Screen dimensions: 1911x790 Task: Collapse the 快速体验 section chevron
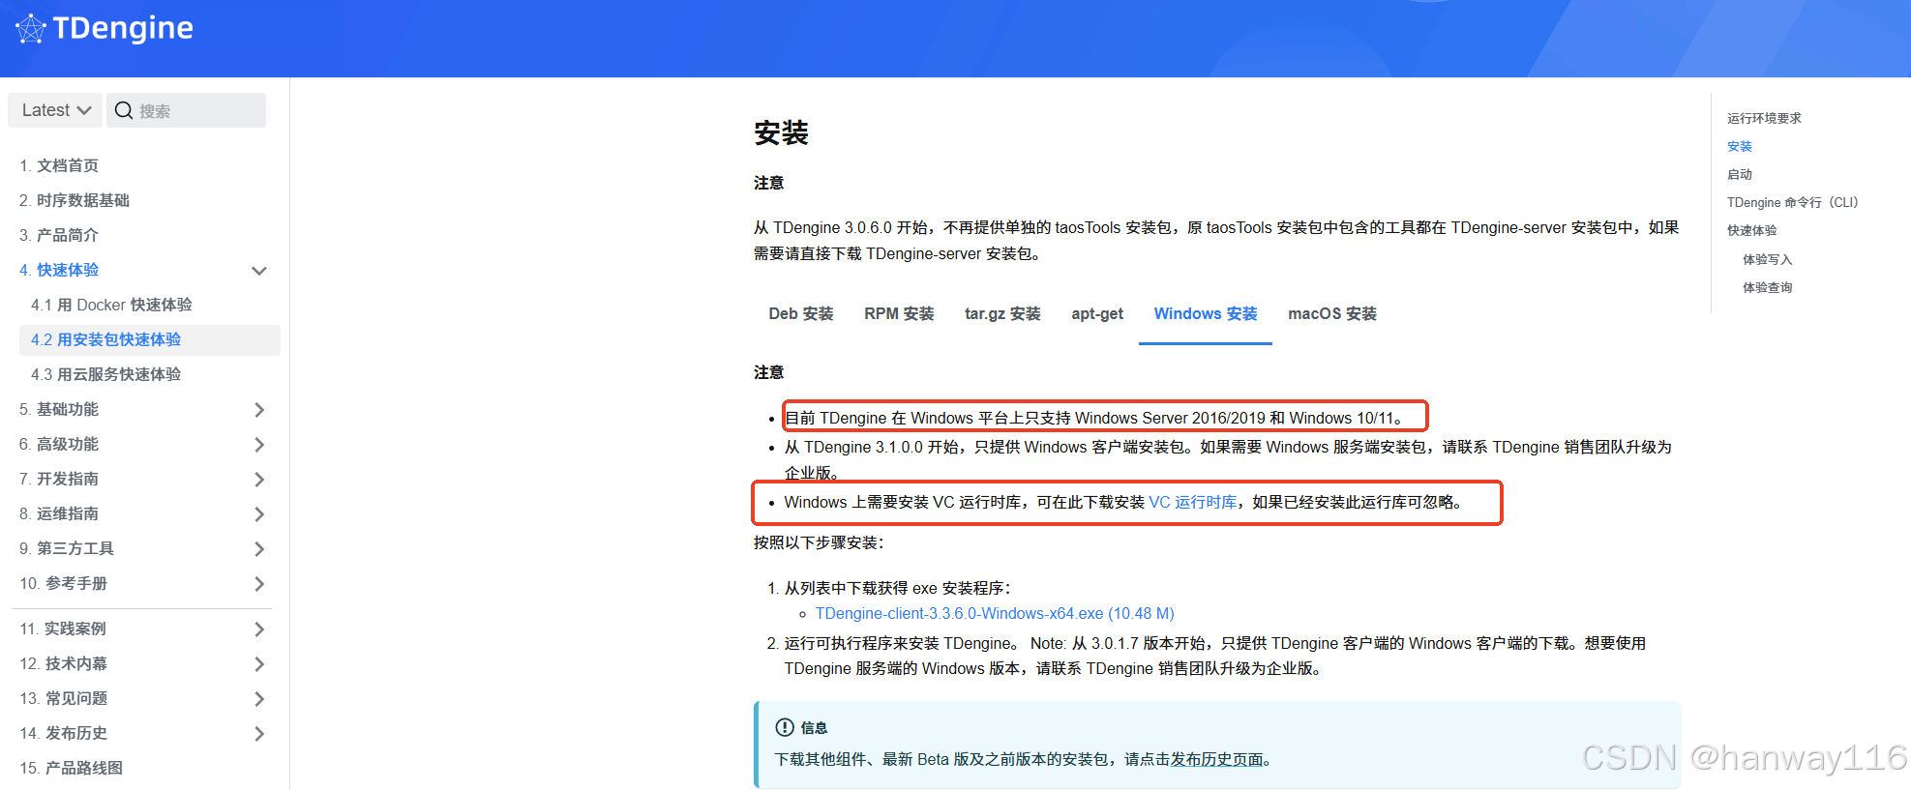[259, 271]
